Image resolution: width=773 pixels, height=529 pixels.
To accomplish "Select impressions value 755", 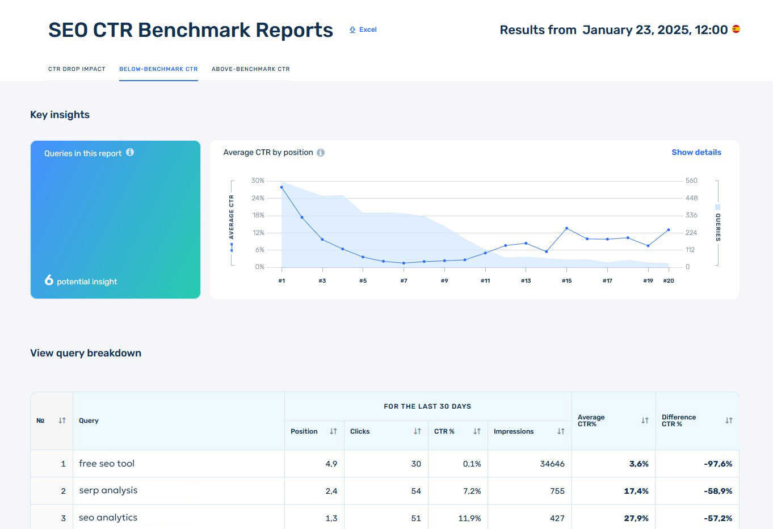I will click(557, 491).
